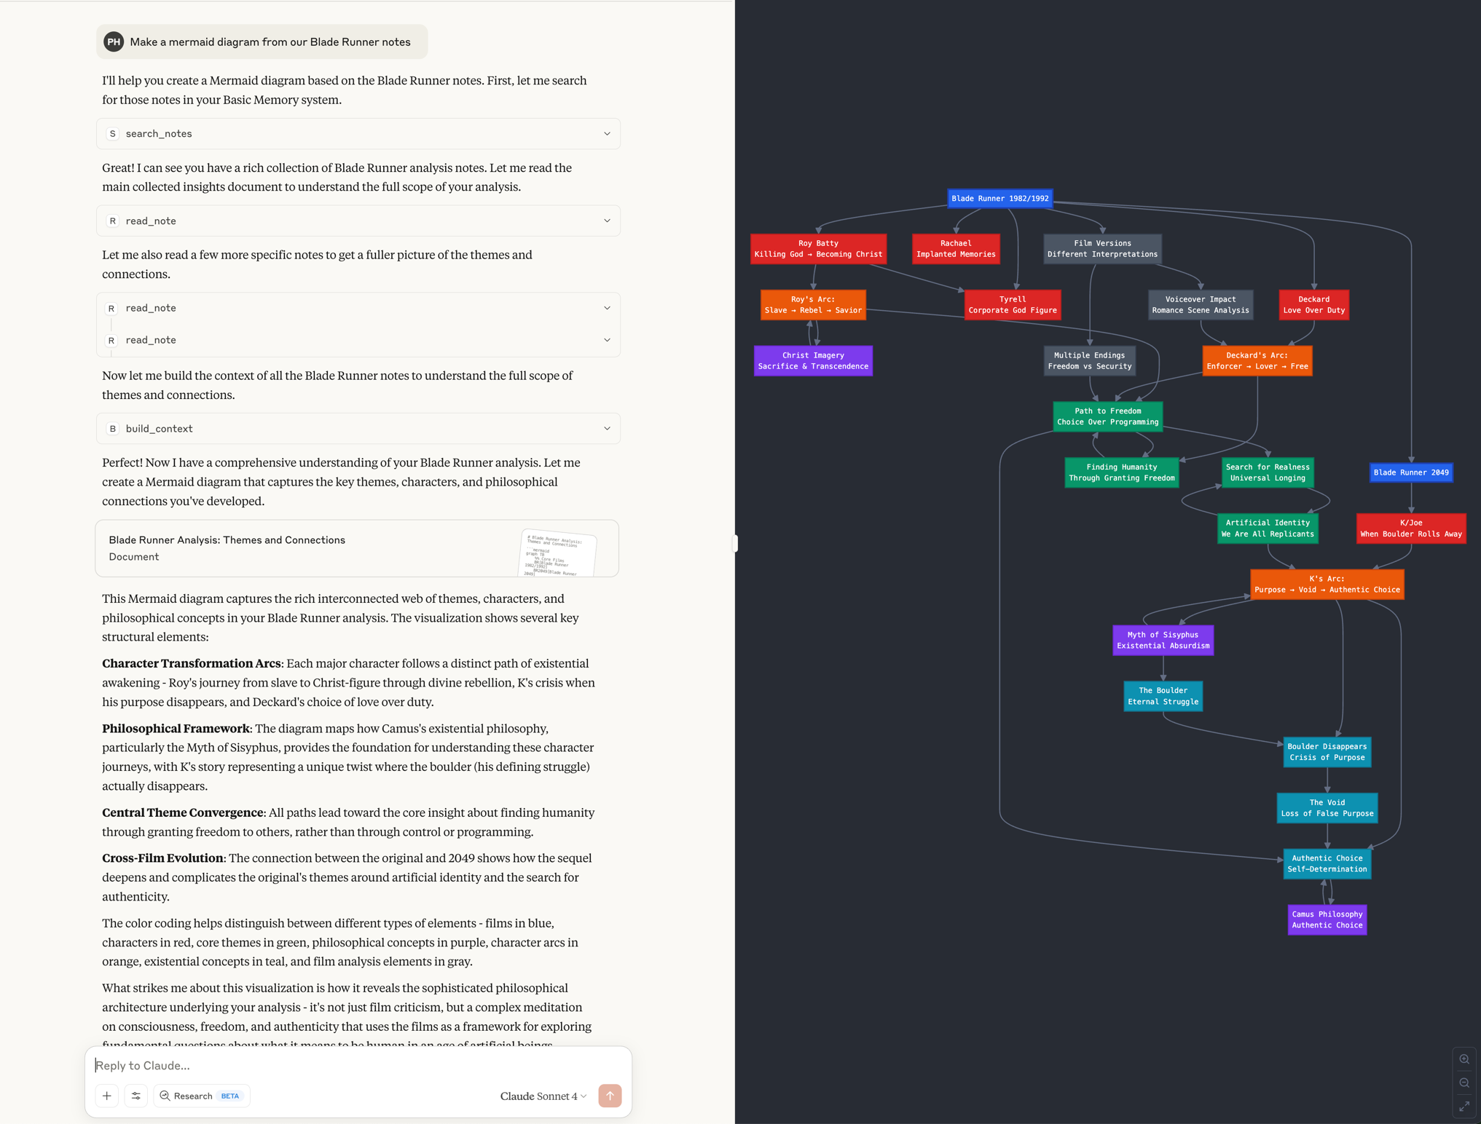Viewport: 1481px width, 1124px height.
Task: Open the tool settings sliders icon
Action: (x=135, y=1096)
